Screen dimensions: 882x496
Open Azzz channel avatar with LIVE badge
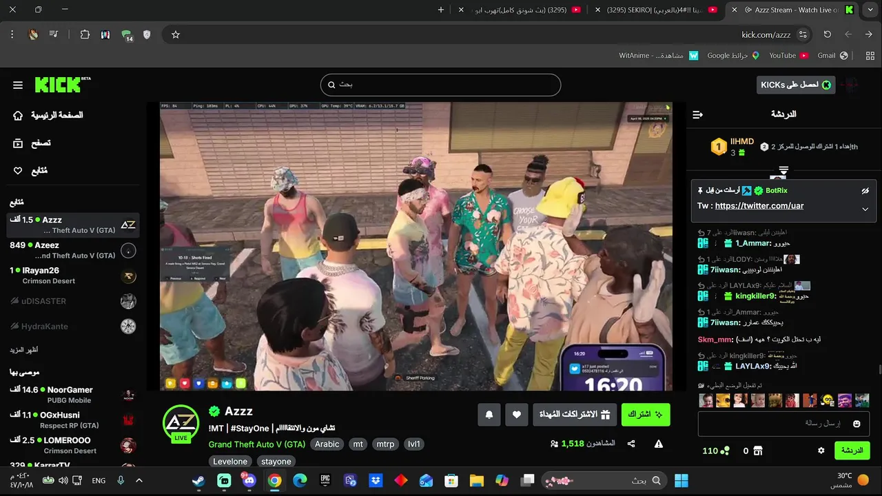coord(181,424)
